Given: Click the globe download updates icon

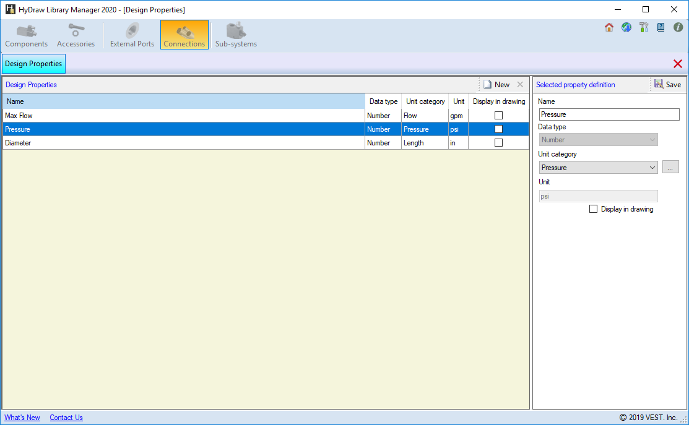Looking at the screenshot, I should pos(626,27).
